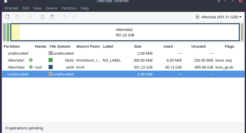Click the Paste partition toolbar icon
This screenshot has width=246, height=133.
click(52, 17)
